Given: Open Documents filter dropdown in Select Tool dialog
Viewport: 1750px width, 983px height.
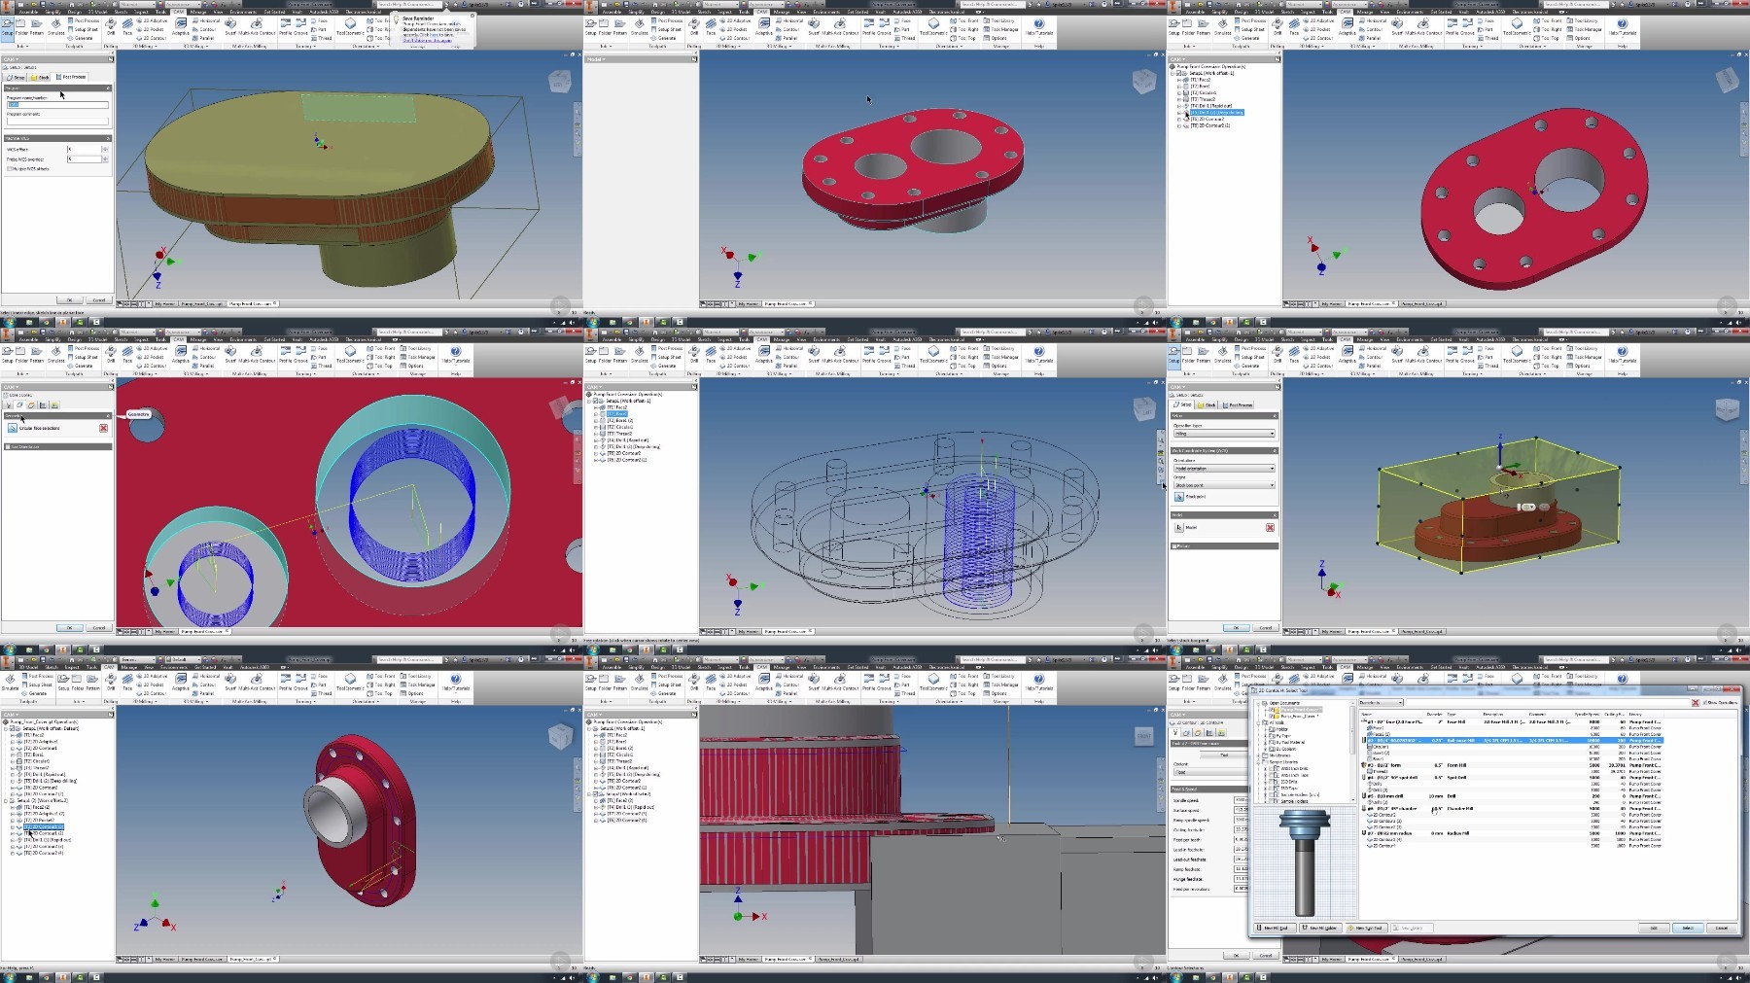Looking at the screenshot, I should (x=1381, y=702).
